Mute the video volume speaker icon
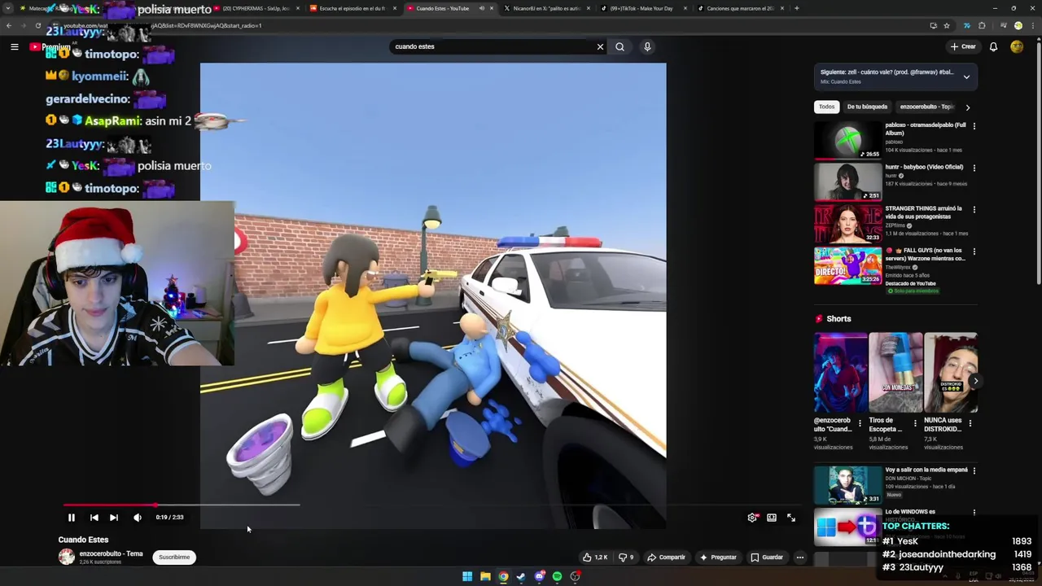The width and height of the screenshot is (1042, 586). click(137, 518)
